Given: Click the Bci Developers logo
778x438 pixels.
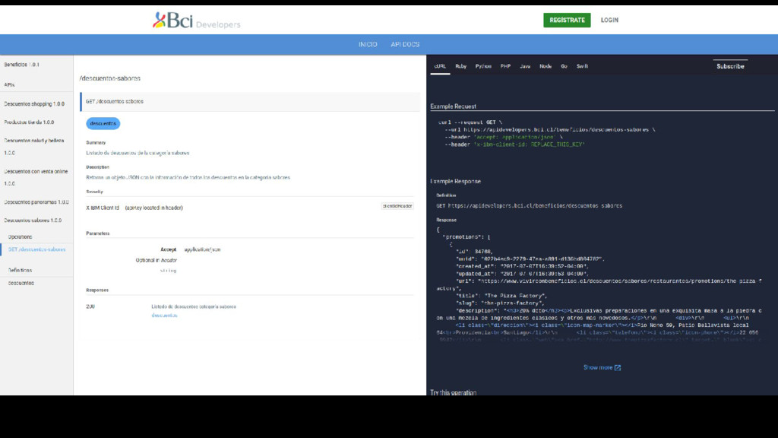Looking at the screenshot, I should (x=197, y=21).
